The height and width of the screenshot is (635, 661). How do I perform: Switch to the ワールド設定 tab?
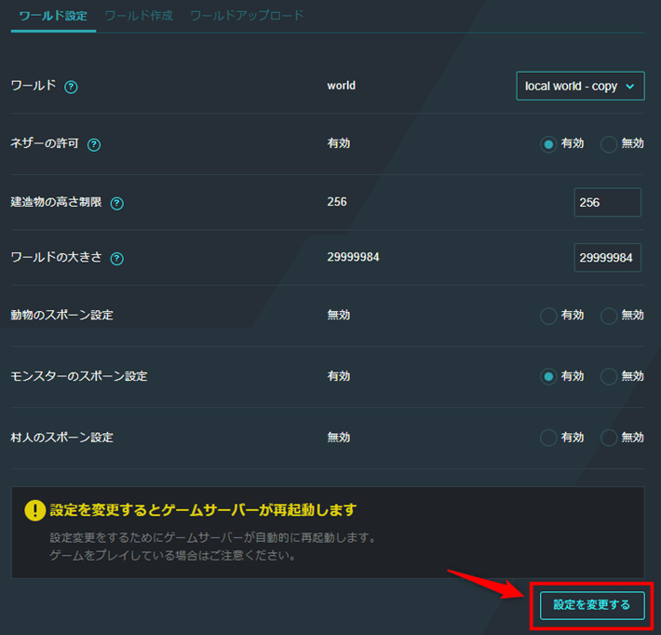tap(53, 16)
